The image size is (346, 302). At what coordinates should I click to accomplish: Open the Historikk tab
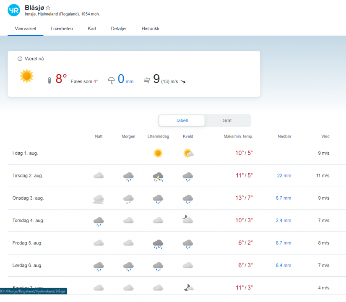(150, 29)
